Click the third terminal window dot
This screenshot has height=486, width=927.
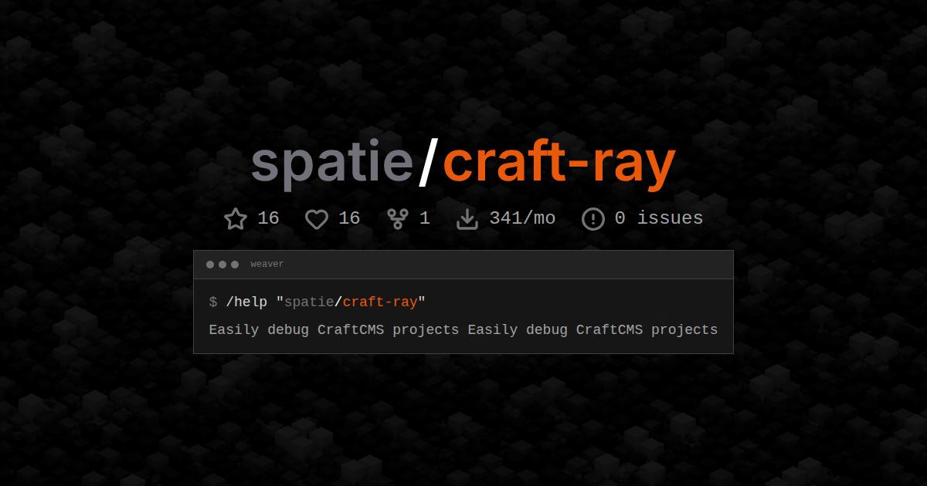pos(236,265)
